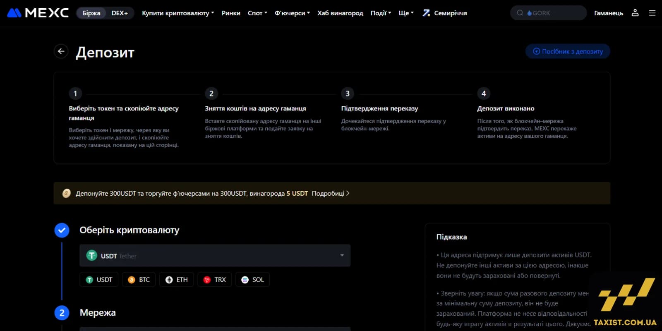Image resolution: width=662 pixels, height=331 pixels.
Task: Click Зняття коштів на адресу гаманця title
Action: [x=255, y=108]
